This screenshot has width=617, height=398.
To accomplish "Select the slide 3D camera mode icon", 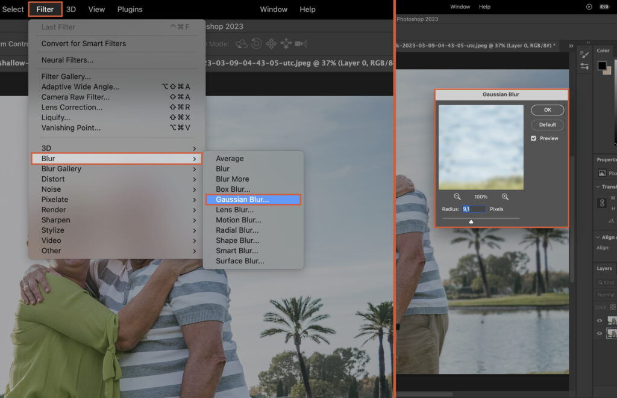I will (286, 44).
